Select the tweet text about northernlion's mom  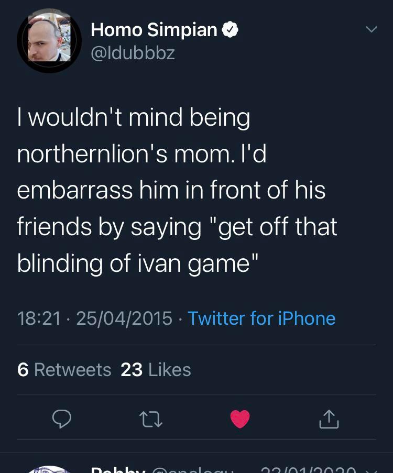click(177, 190)
